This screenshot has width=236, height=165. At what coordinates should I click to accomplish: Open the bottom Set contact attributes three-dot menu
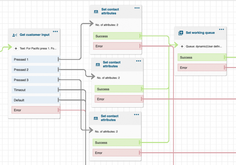tap(137, 114)
